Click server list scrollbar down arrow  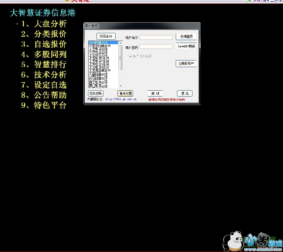[121, 86]
